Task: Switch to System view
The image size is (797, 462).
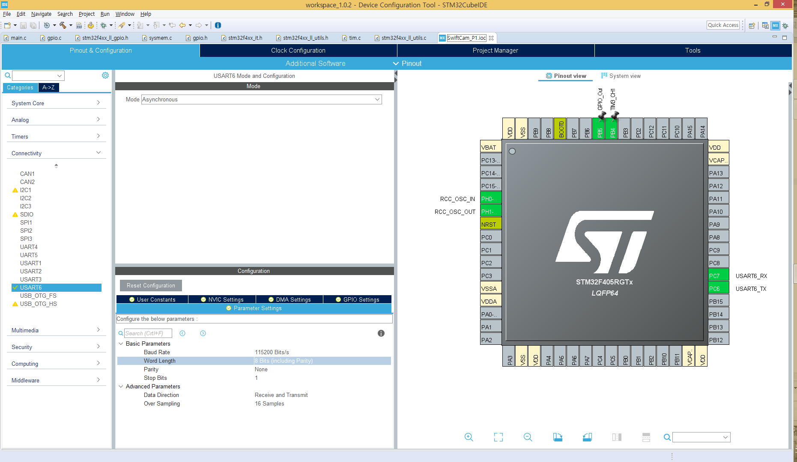Action: [x=621, y=76]
